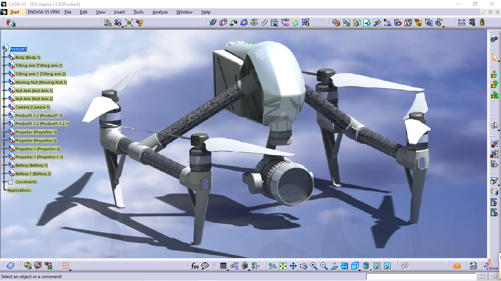Click the Zoom In magnifier icon
501x281 pixels.
click(314, 266)
